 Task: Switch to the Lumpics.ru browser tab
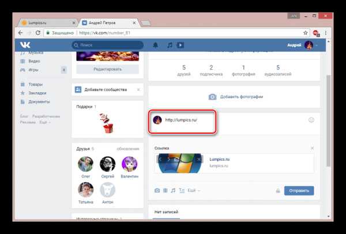pyautogui.click(x=47, y=23)
